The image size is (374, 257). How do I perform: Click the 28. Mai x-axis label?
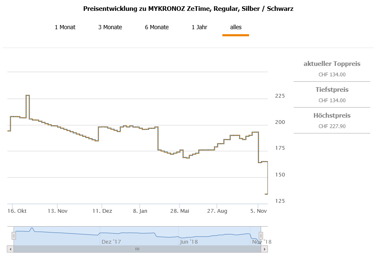coord(179,211)
